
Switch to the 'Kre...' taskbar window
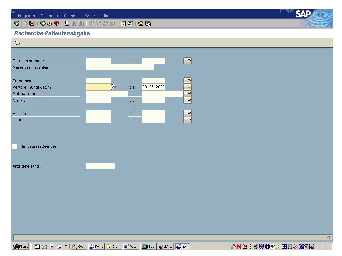[79, 247]
